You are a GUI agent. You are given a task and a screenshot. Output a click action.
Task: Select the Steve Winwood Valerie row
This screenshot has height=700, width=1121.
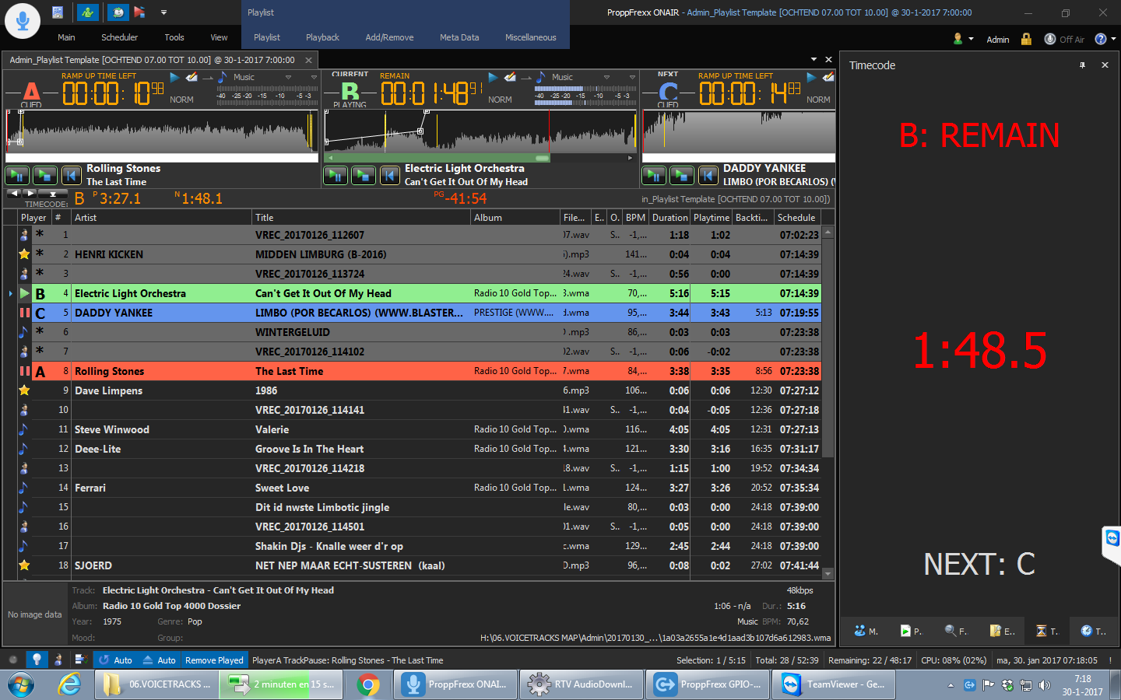[x=420, y=429]
